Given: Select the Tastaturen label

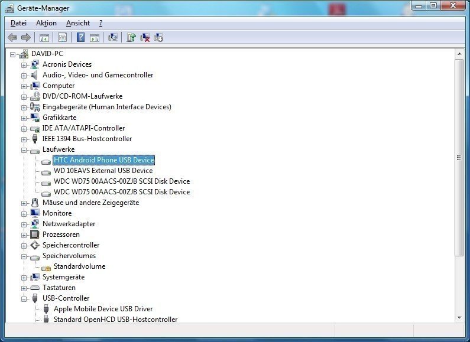Looking at the screenshot, I should [59, 288].
